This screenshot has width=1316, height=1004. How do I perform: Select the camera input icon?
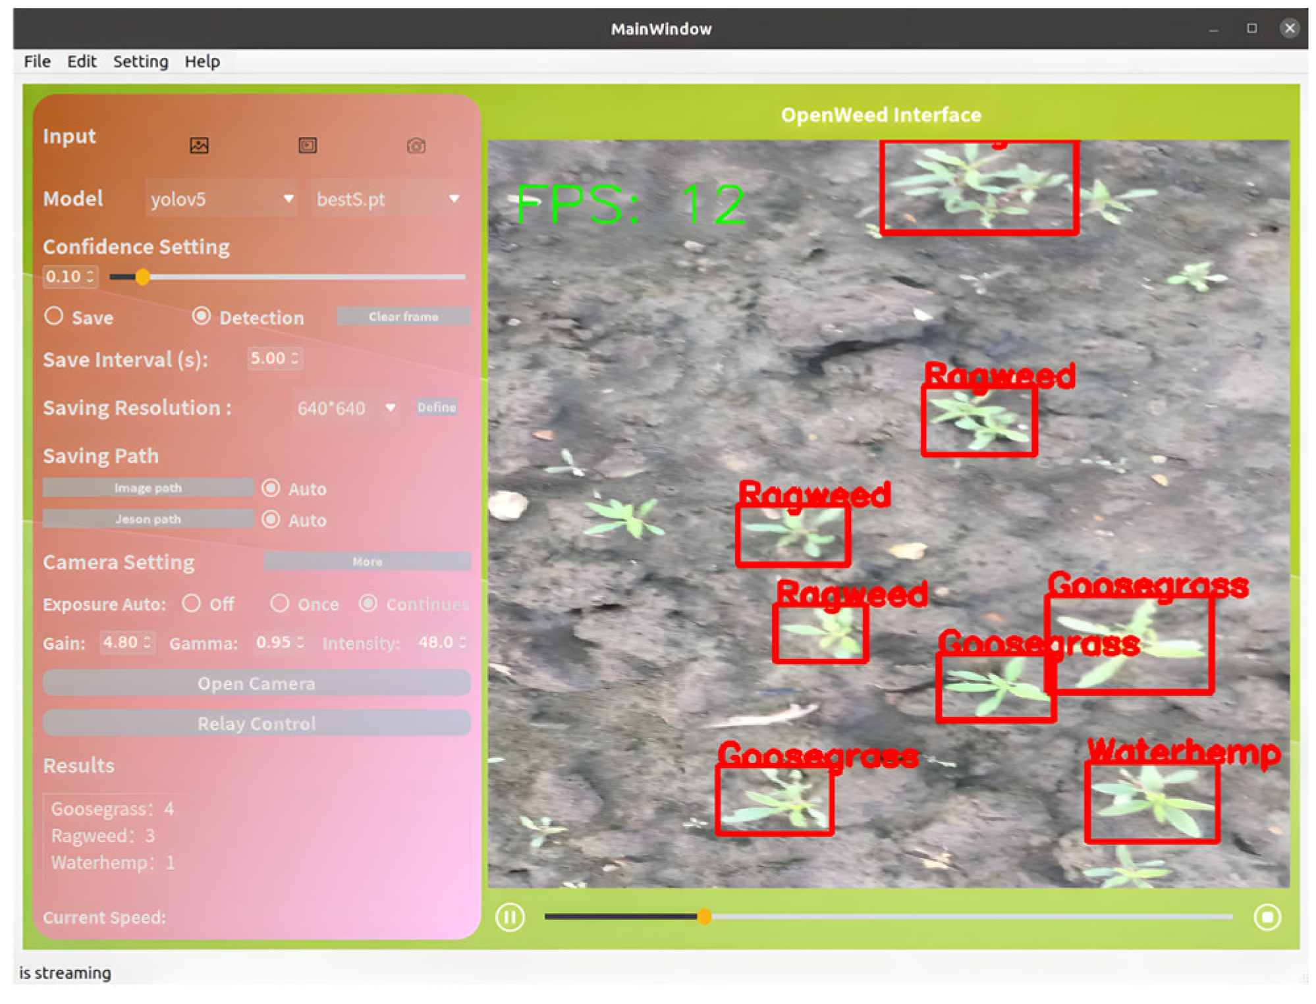point(416,145)
